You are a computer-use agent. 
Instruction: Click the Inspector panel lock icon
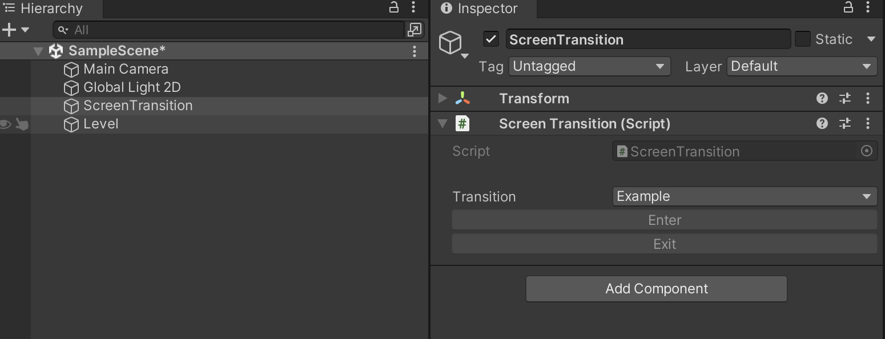point(848,7)
